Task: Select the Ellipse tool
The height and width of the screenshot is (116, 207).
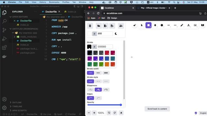Action: (x=162, y=25)
